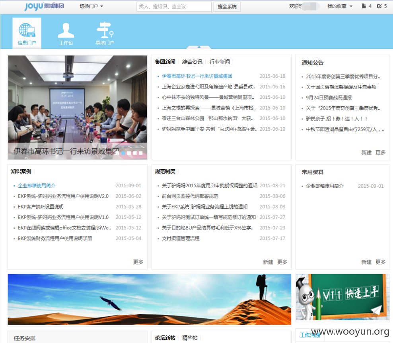Open EKP系统财务流程用户使用说明手册

click(x=55, y=238)
